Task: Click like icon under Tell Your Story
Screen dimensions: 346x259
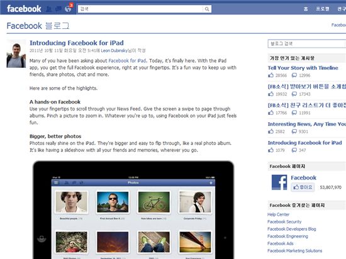Action: click(271, 75)
